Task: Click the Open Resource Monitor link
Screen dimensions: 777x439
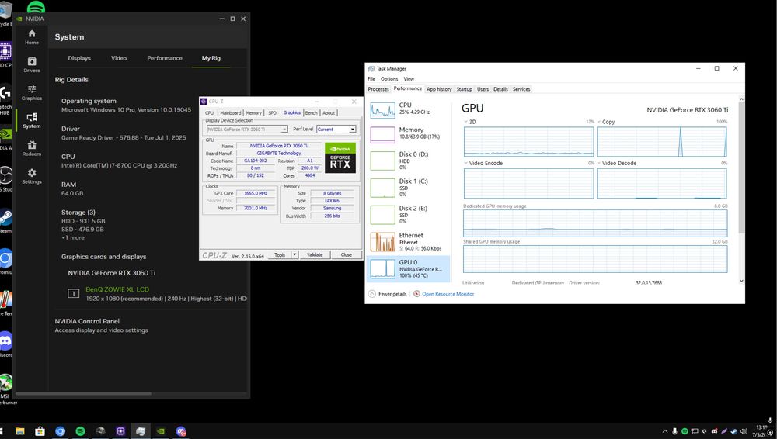Action: point(448,294)
